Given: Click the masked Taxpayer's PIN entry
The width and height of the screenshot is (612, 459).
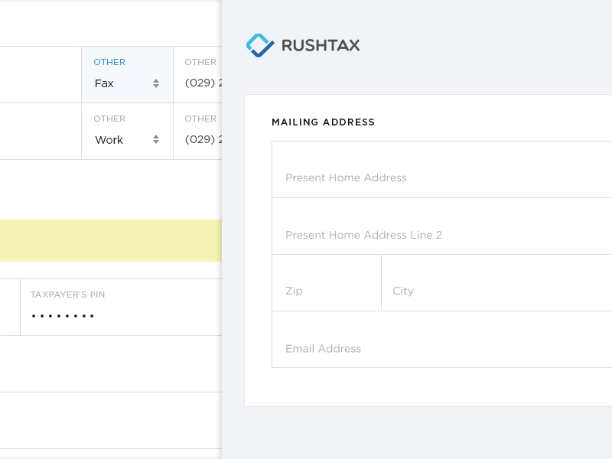Looking at the screenshot, I should 62,315.
